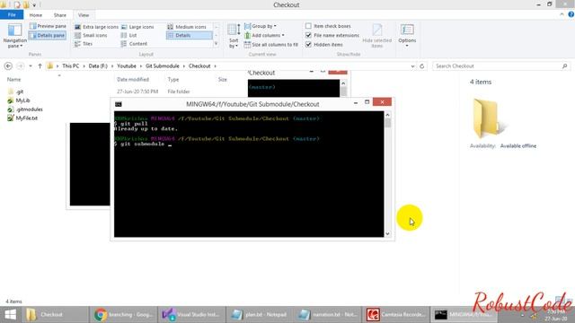Switch to Home ribbon tab
The image size is (575, 323).
click(x=36, y=15)
